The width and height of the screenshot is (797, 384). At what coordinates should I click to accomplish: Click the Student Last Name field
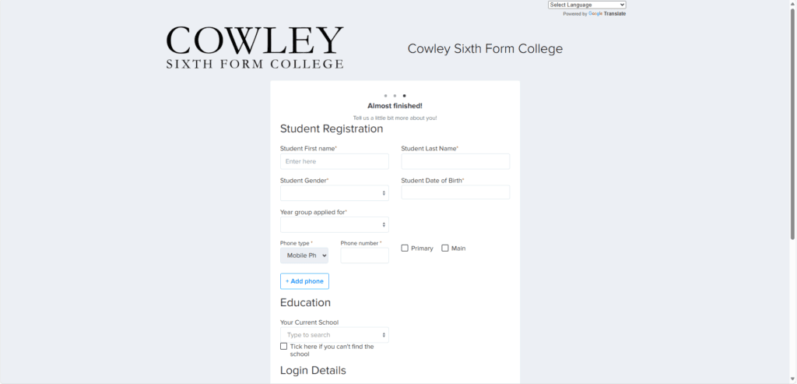click(x=455, y=161)
